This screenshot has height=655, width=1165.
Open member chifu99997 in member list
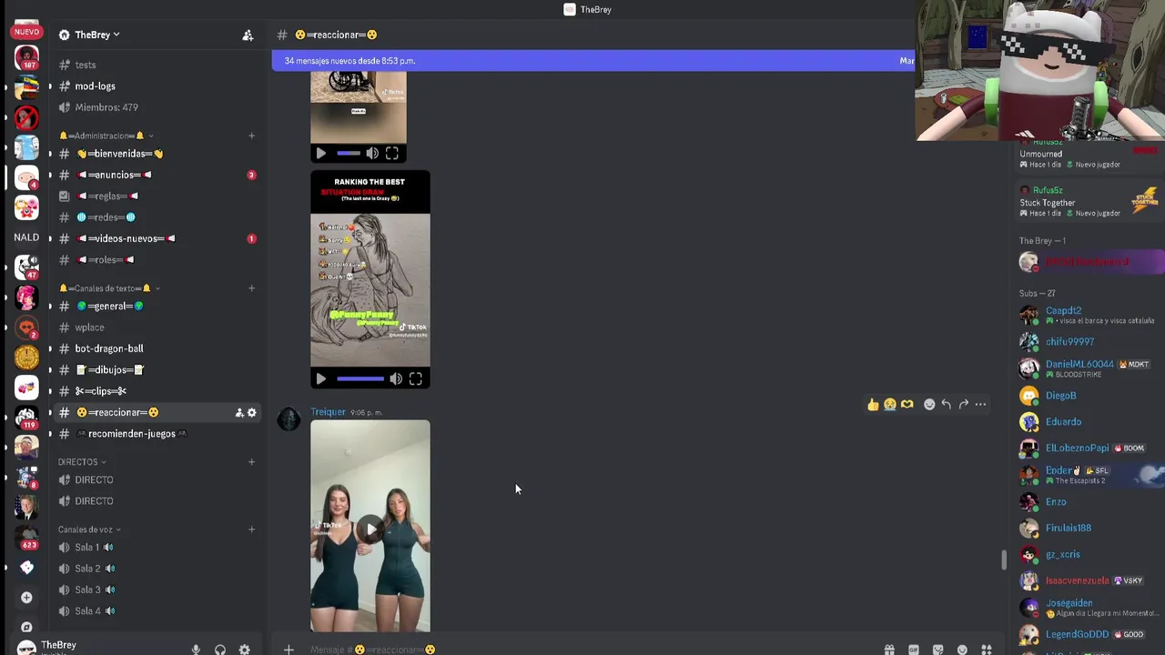click(x=1069, y=342)
